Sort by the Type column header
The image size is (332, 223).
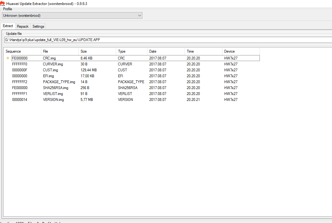click(x=131, y=51)
